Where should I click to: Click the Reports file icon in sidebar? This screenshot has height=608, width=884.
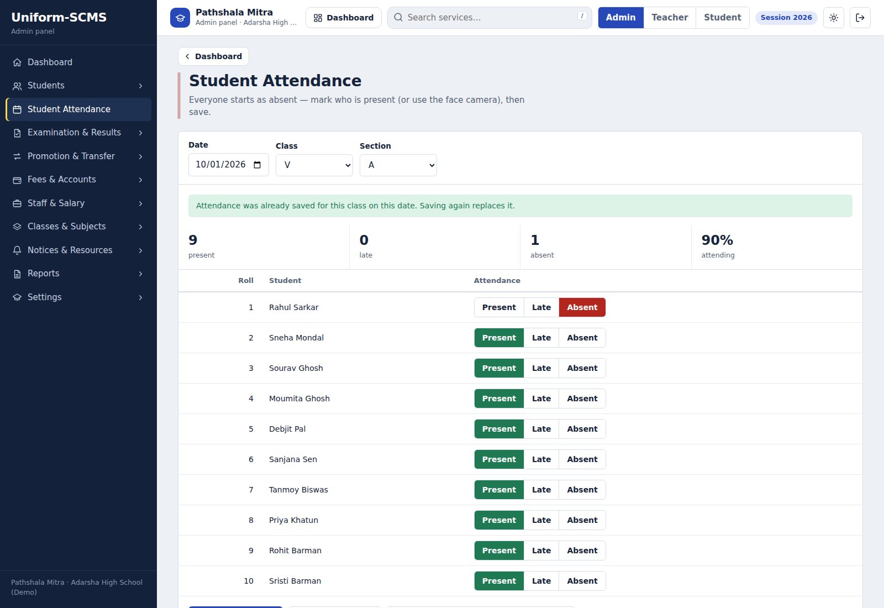click(17, 274)
